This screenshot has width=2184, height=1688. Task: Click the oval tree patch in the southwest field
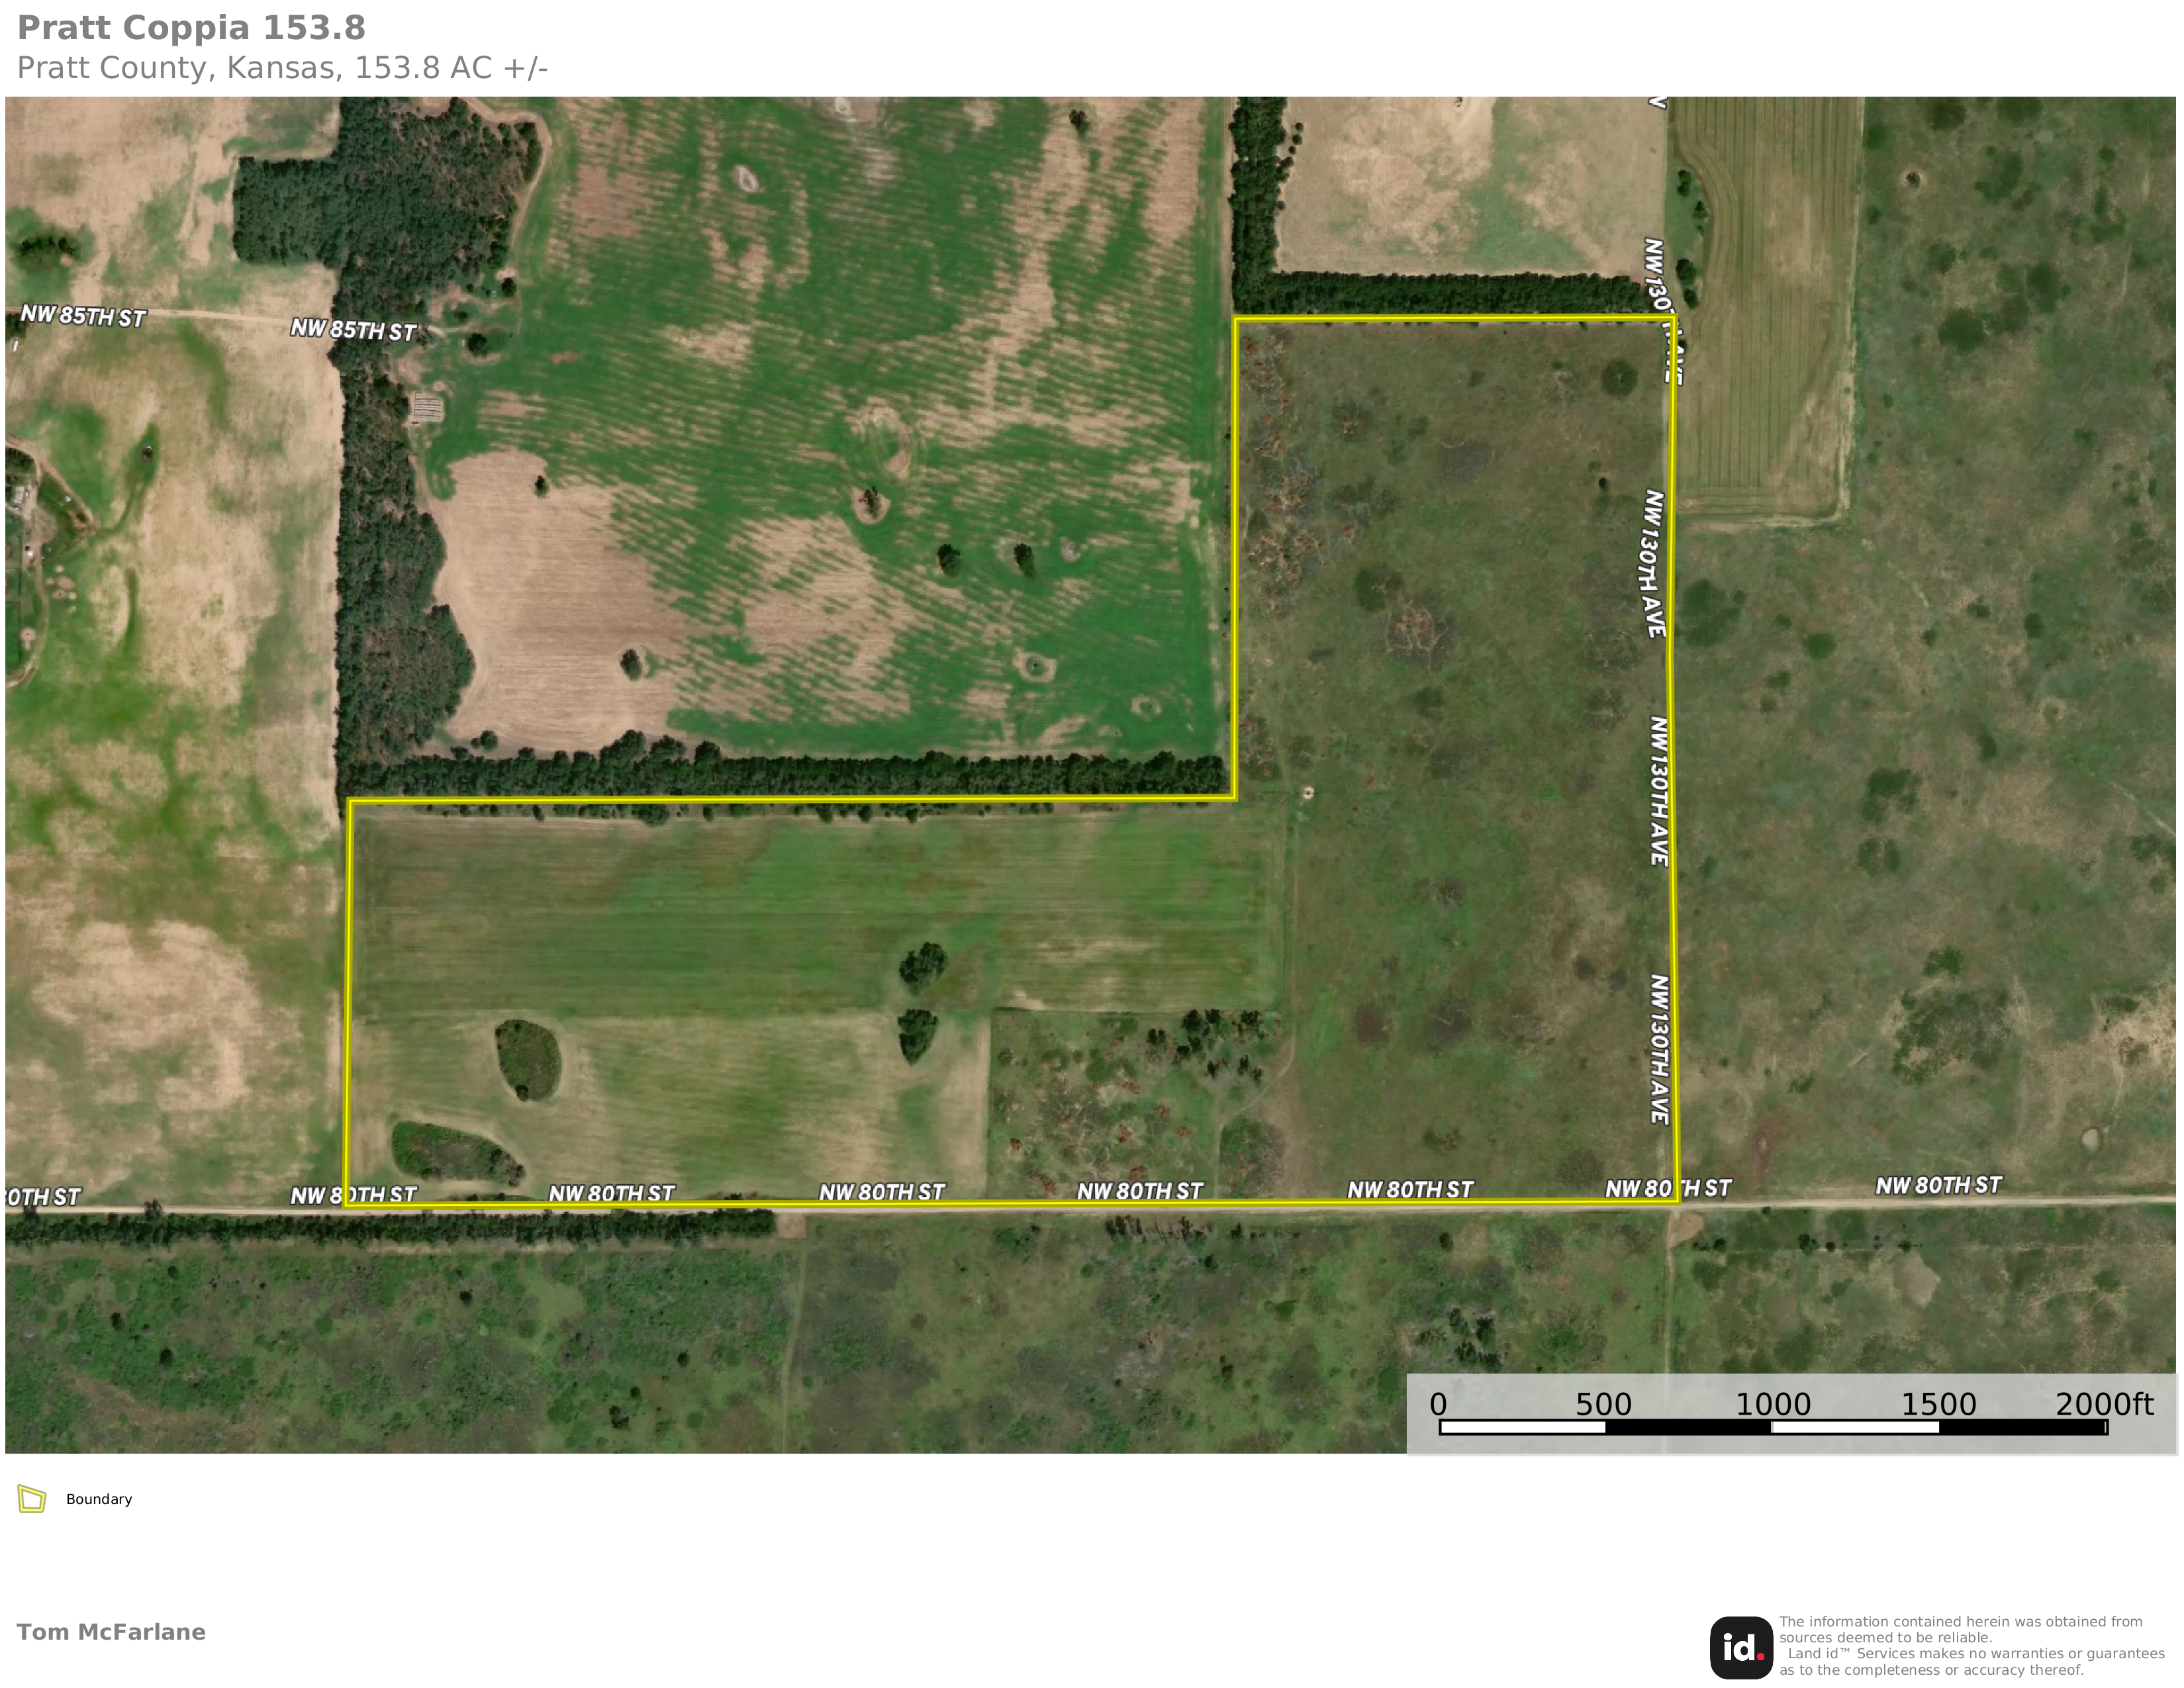(528, 1060)
